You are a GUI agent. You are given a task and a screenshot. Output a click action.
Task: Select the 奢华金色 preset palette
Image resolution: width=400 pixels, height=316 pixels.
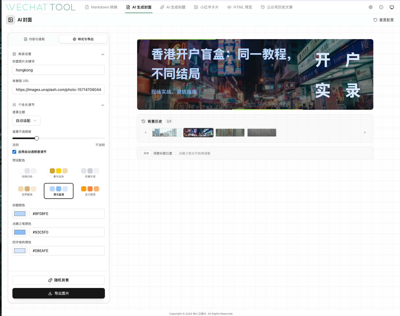(x=59, y=173)
